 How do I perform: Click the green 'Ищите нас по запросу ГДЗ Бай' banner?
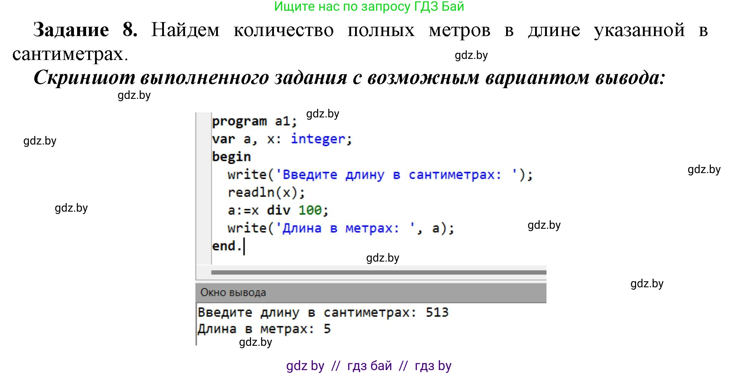coord(369,7)
